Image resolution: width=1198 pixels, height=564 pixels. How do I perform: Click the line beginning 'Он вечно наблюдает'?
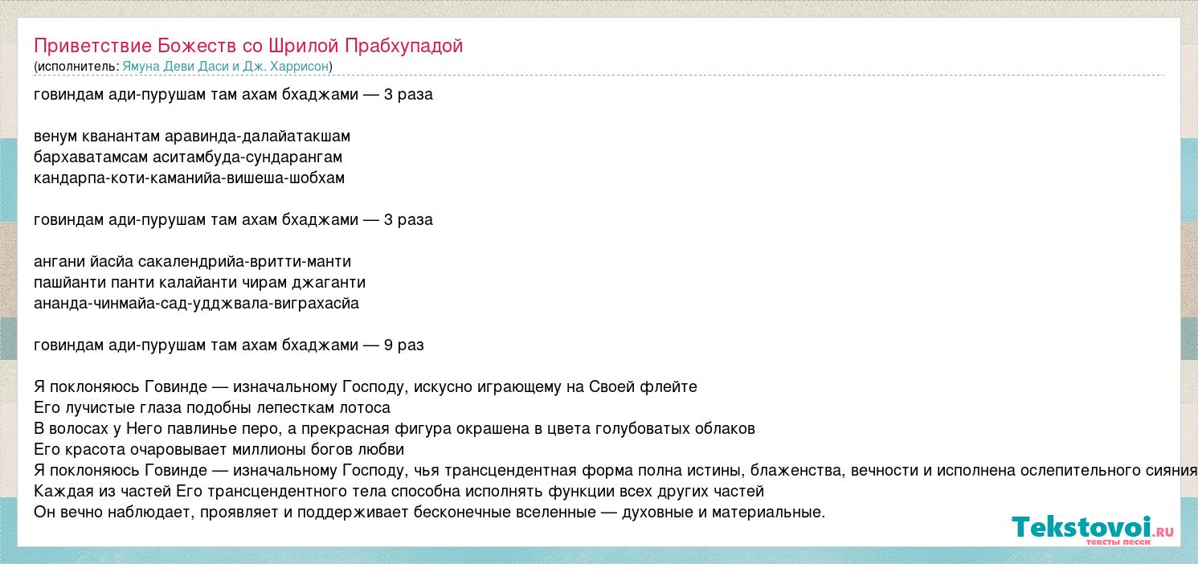tap(430, 513)
